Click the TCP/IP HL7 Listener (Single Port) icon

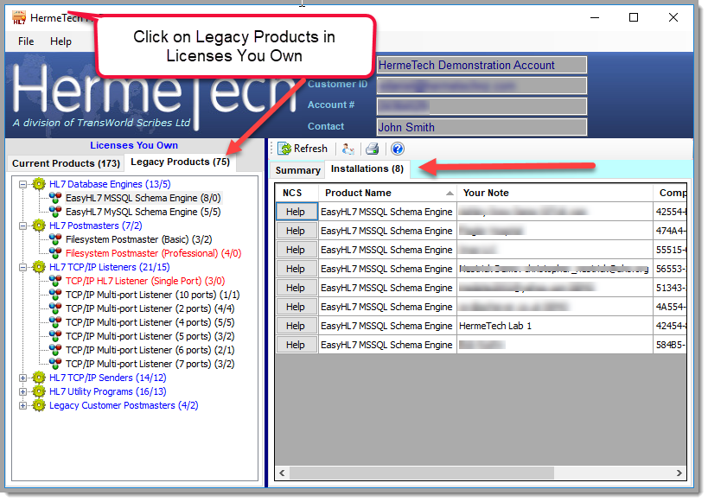(x=55, y=281)
